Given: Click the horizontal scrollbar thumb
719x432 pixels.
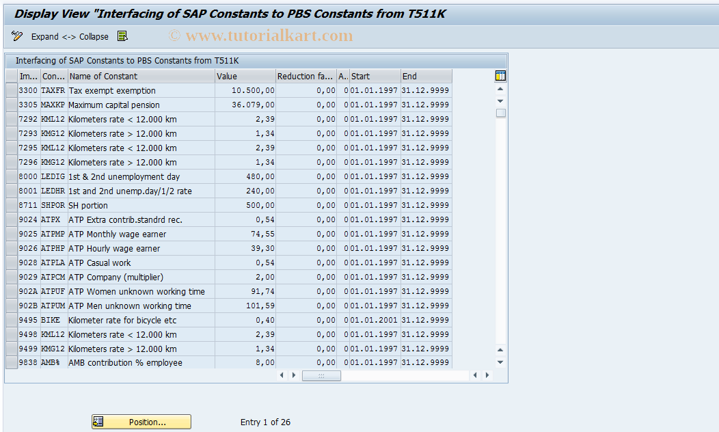Looking at the screenshot, I should [321, 375].
